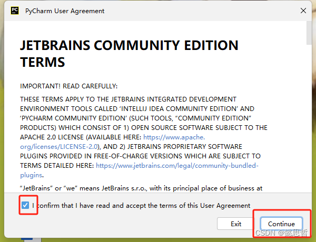This screenshot has height=242, width=316.
Task: Close the PyCharm User Agreement dialog
Action: [x=303, y=11]
